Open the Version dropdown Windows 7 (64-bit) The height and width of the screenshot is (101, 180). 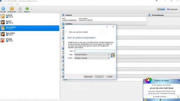[x=92, y=58]
